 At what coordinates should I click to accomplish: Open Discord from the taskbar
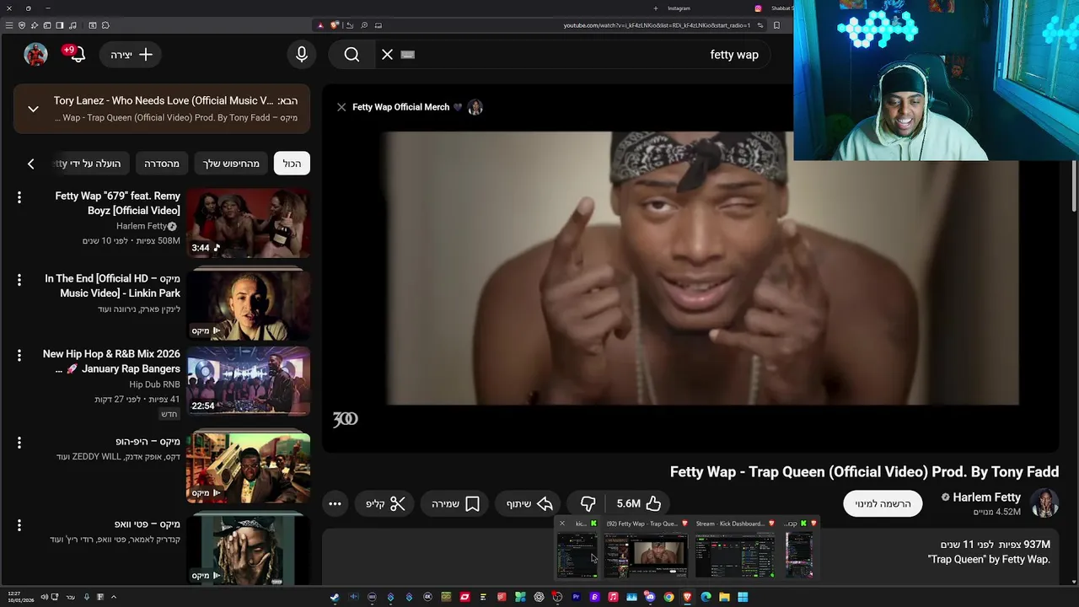(x=650, y=597)
